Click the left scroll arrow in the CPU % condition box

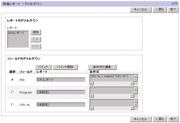click(x=92, y=108)
